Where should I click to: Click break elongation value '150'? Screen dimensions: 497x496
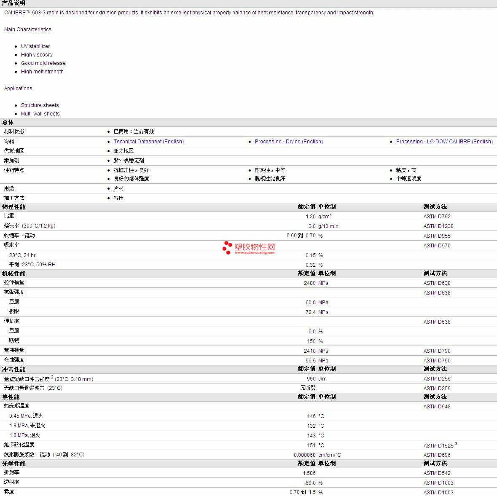pos(311,341)
